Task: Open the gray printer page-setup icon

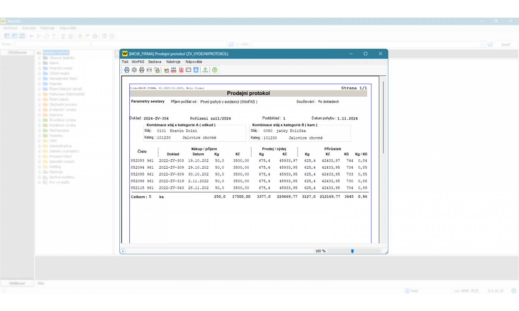Action: point(142,70)
